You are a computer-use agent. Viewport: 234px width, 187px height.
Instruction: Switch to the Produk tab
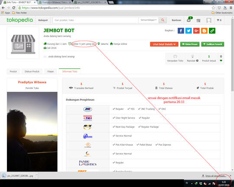pos(13,71)
